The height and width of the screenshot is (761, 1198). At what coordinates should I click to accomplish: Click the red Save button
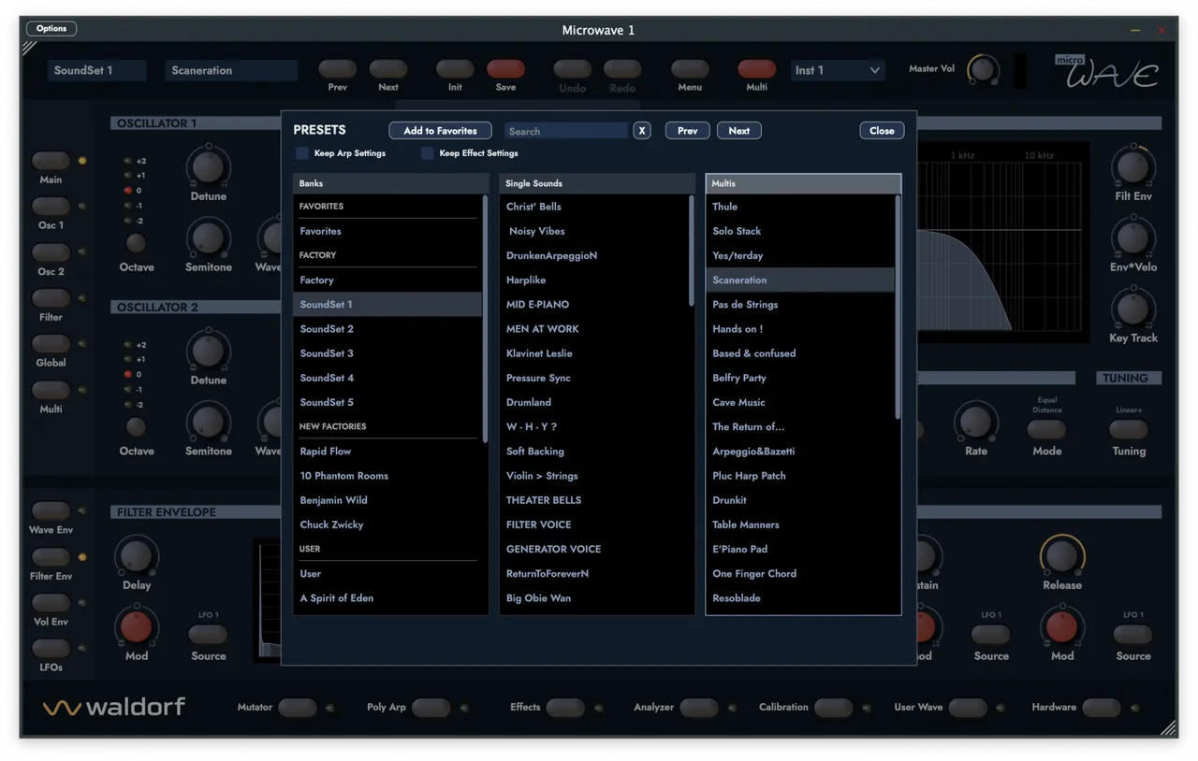[x=505, y=69]
